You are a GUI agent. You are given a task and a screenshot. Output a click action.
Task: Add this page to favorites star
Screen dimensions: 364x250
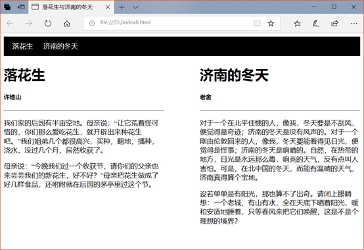(x=271, y=23)
